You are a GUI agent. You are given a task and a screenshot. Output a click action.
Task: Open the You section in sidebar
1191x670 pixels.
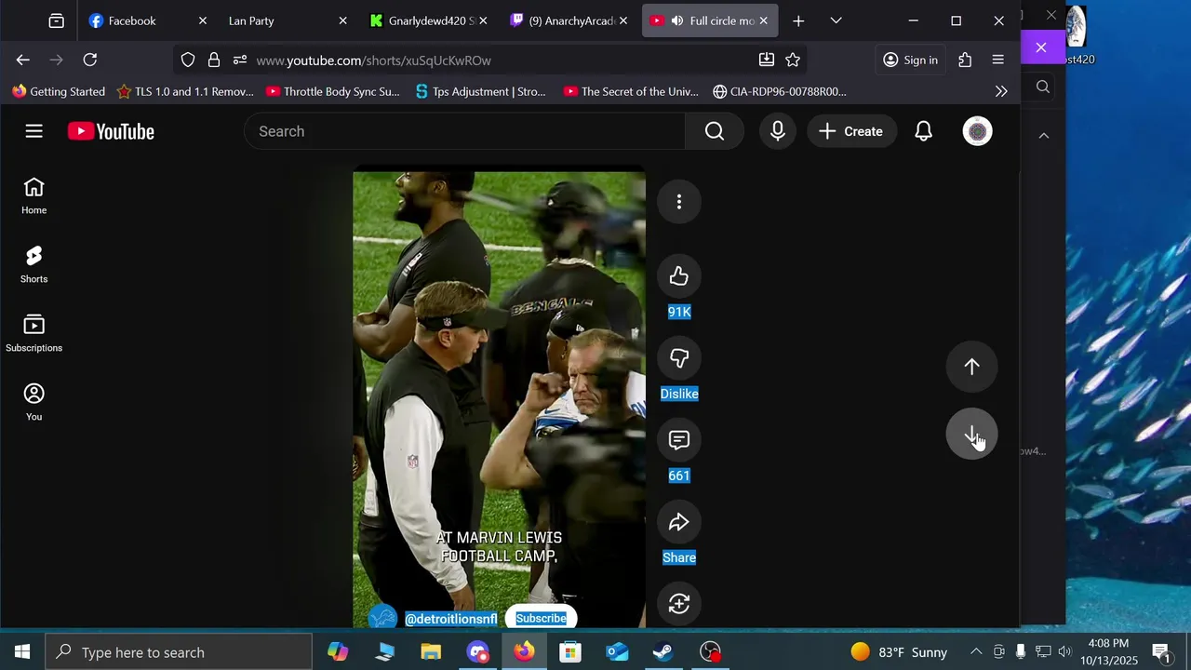click(33, 403)
